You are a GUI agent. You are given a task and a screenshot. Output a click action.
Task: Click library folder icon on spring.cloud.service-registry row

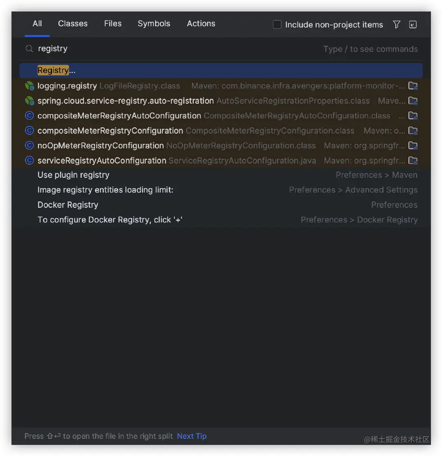click(x=413, y=101)
